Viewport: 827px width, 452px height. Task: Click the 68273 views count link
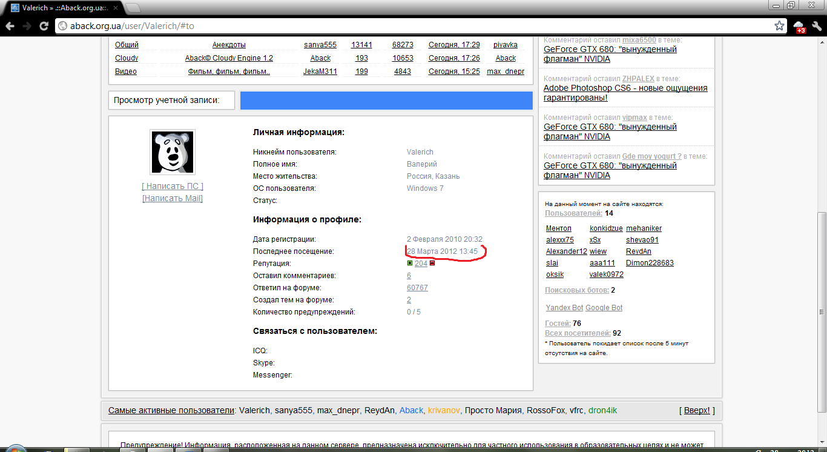(403, 45)
